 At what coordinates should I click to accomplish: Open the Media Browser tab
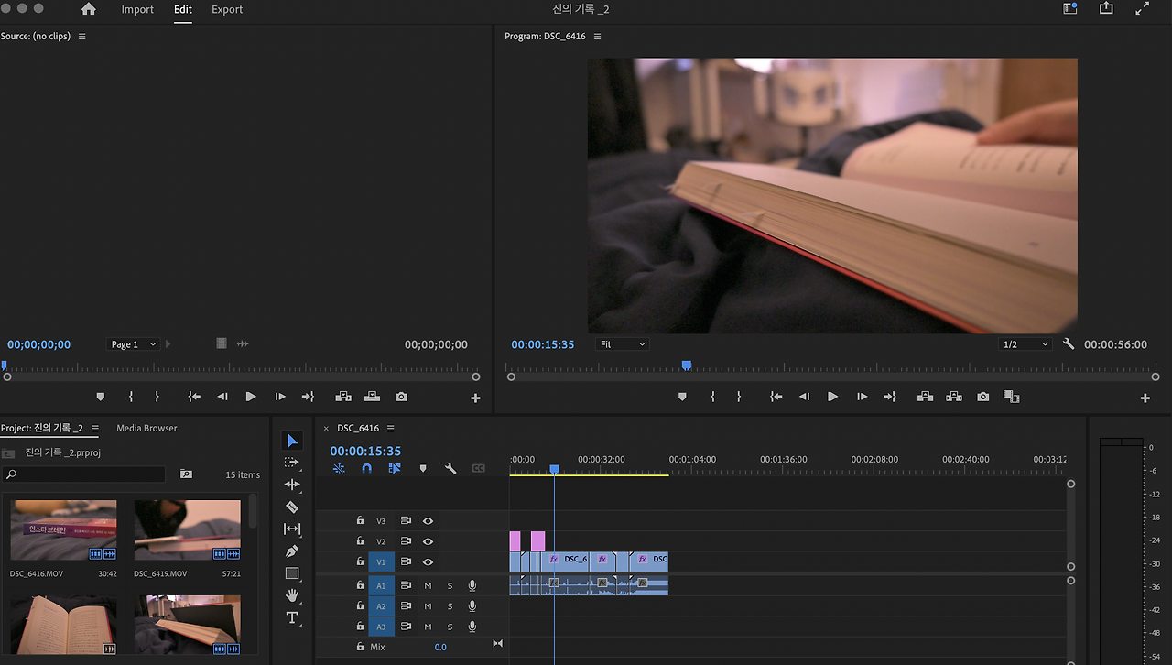click(146, 428)
